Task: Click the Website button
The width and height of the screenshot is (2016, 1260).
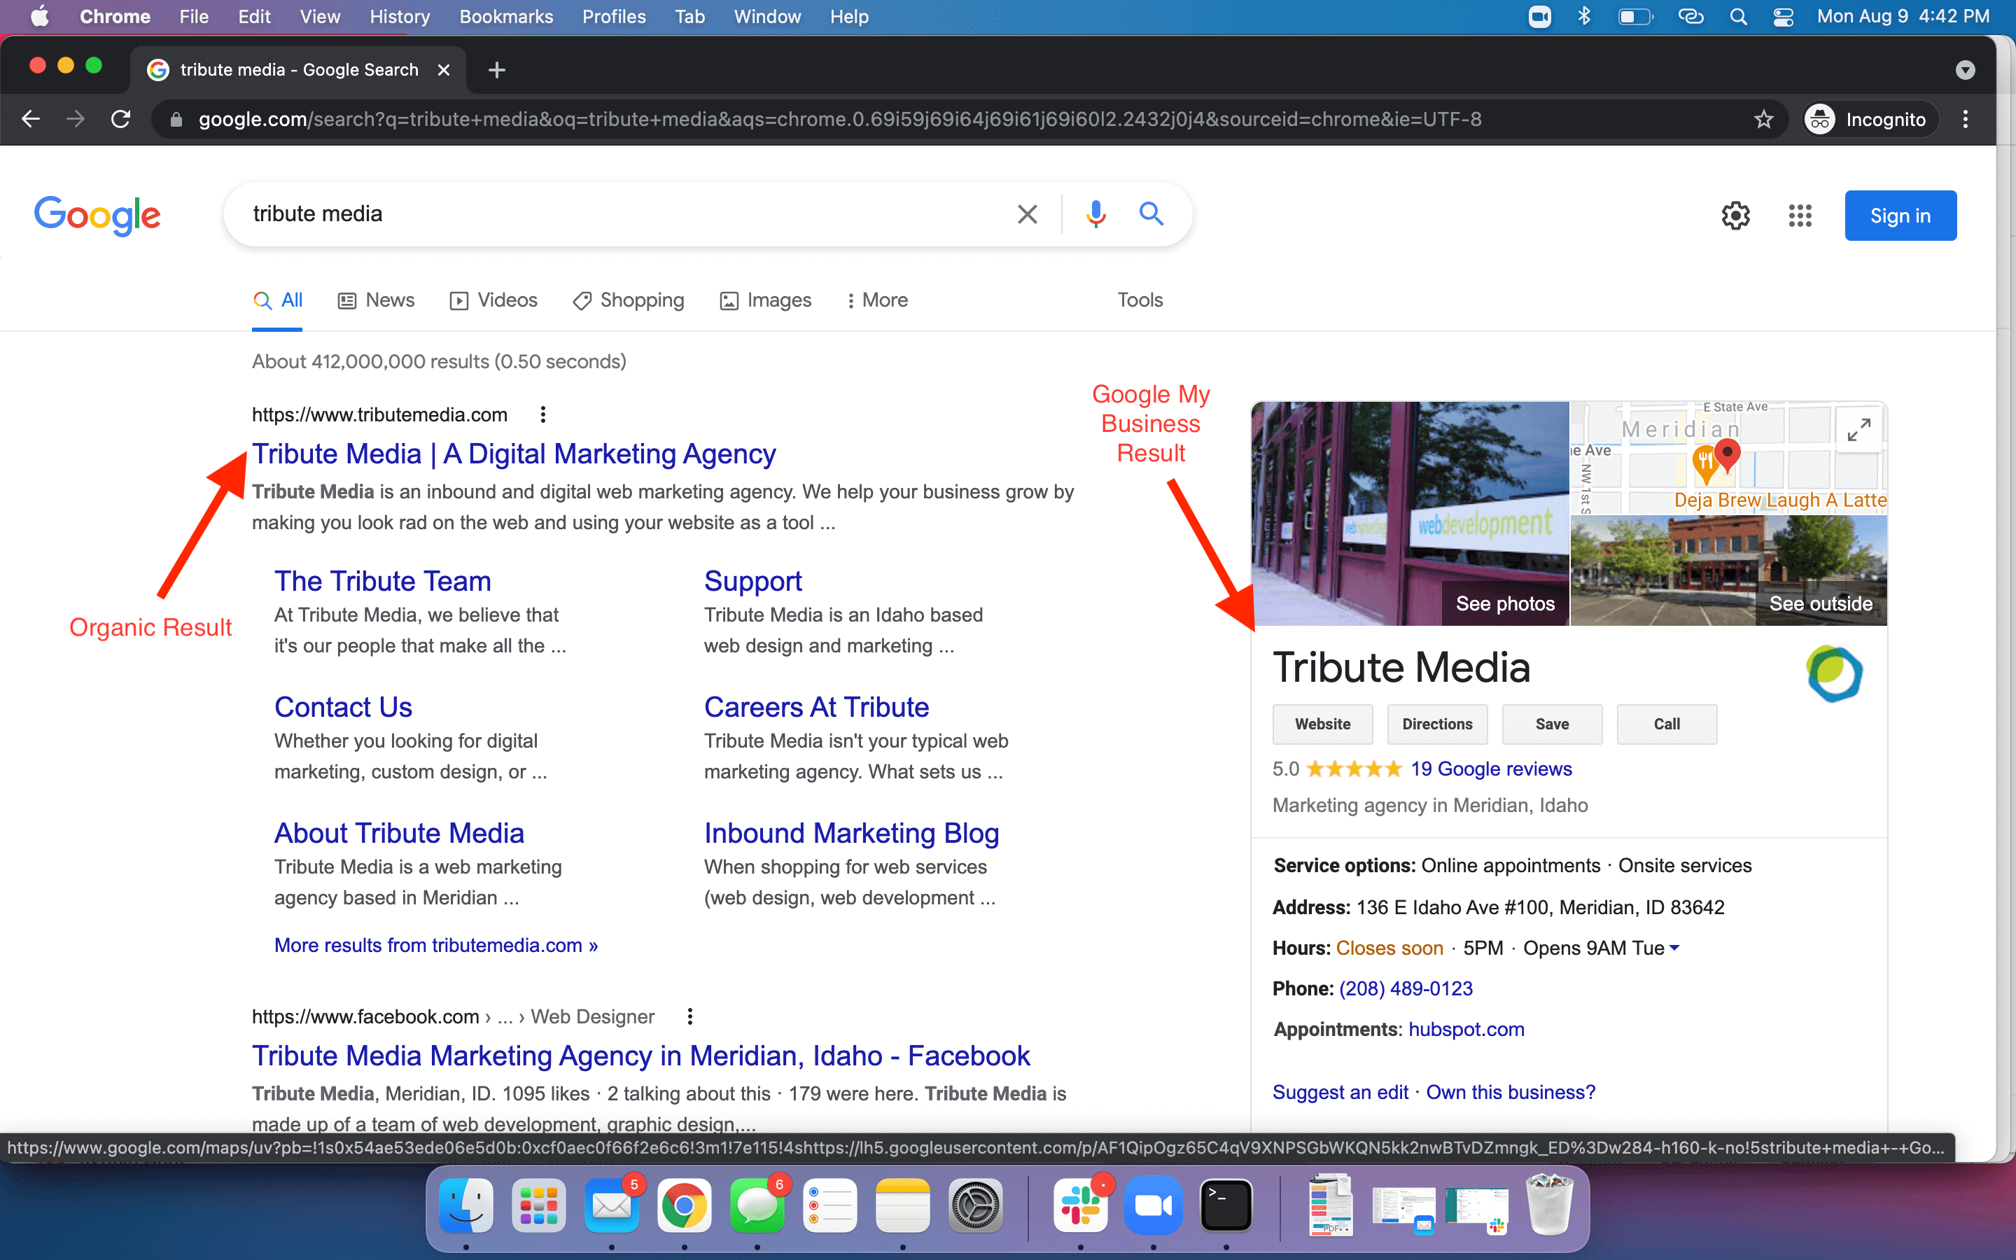Action: (x=1322, y=723)
